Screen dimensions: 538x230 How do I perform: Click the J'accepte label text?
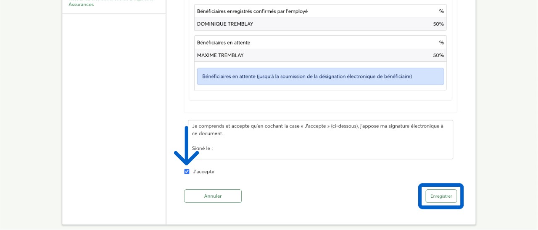tap(203, 172)
